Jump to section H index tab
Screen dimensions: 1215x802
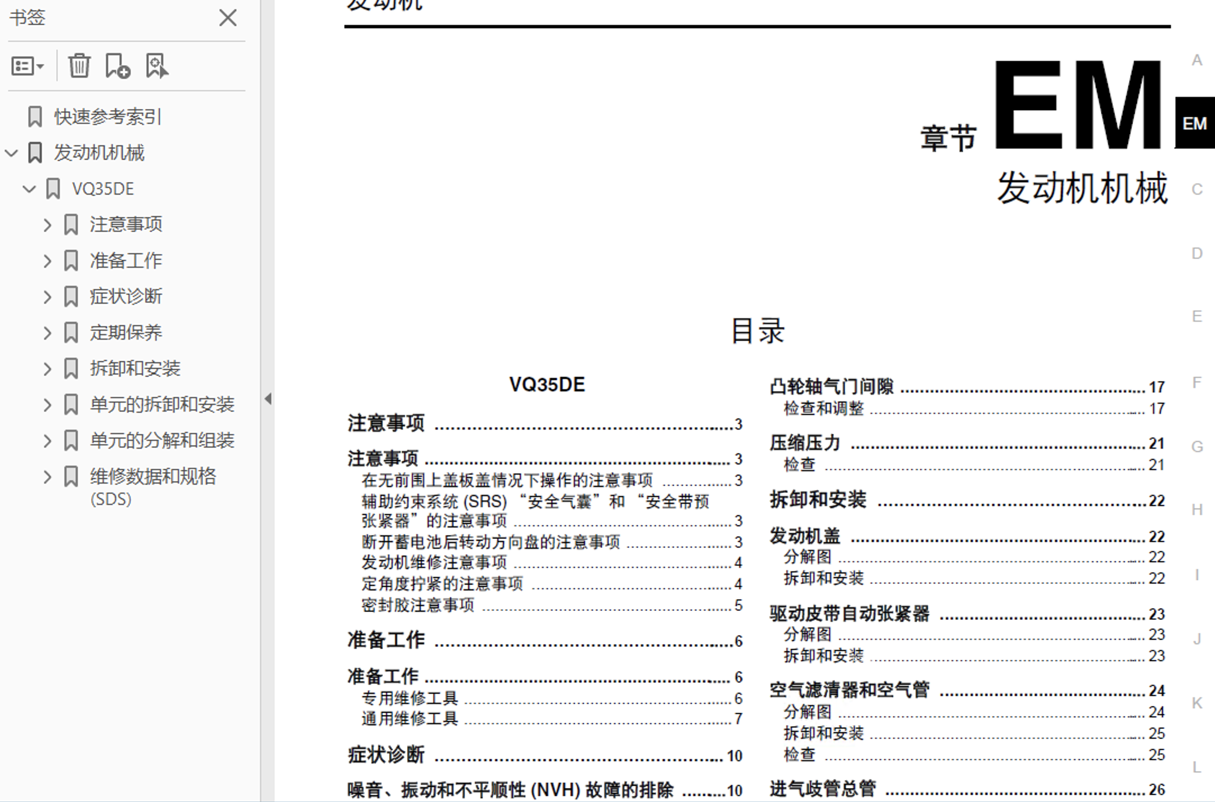tap(1197, 510)
